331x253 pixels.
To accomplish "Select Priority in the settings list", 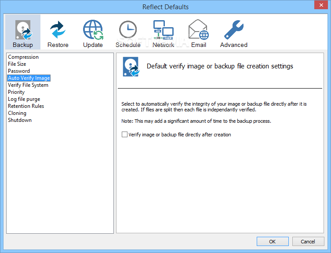I will coord(16,92).
